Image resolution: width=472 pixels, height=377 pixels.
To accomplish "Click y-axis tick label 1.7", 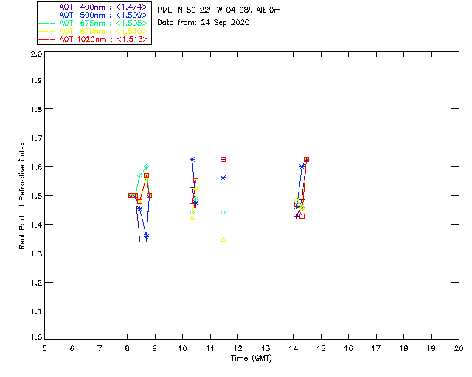I will [x=36, y=138].
